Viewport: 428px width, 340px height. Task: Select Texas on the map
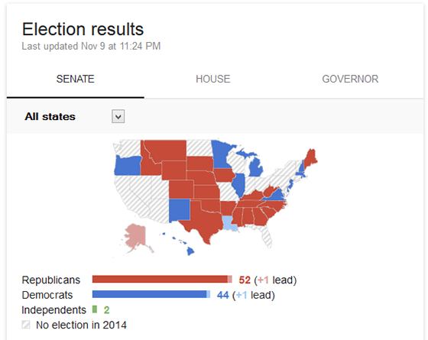[x=204, y=221]
